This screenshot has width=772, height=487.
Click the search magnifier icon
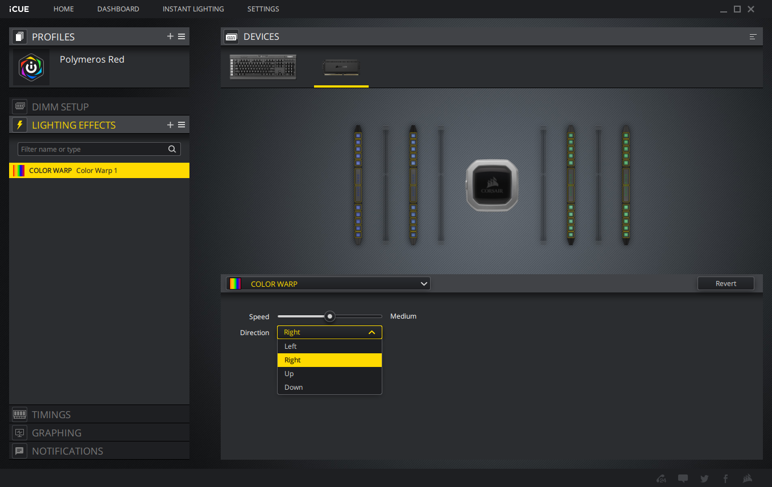pos(172,149)
